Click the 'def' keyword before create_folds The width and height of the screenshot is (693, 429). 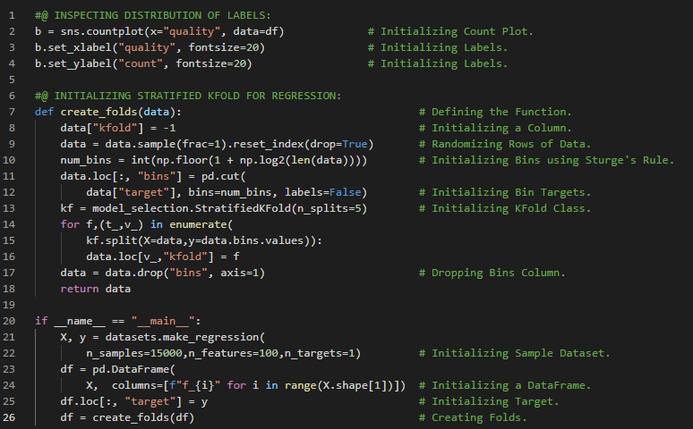pos(45,112)
